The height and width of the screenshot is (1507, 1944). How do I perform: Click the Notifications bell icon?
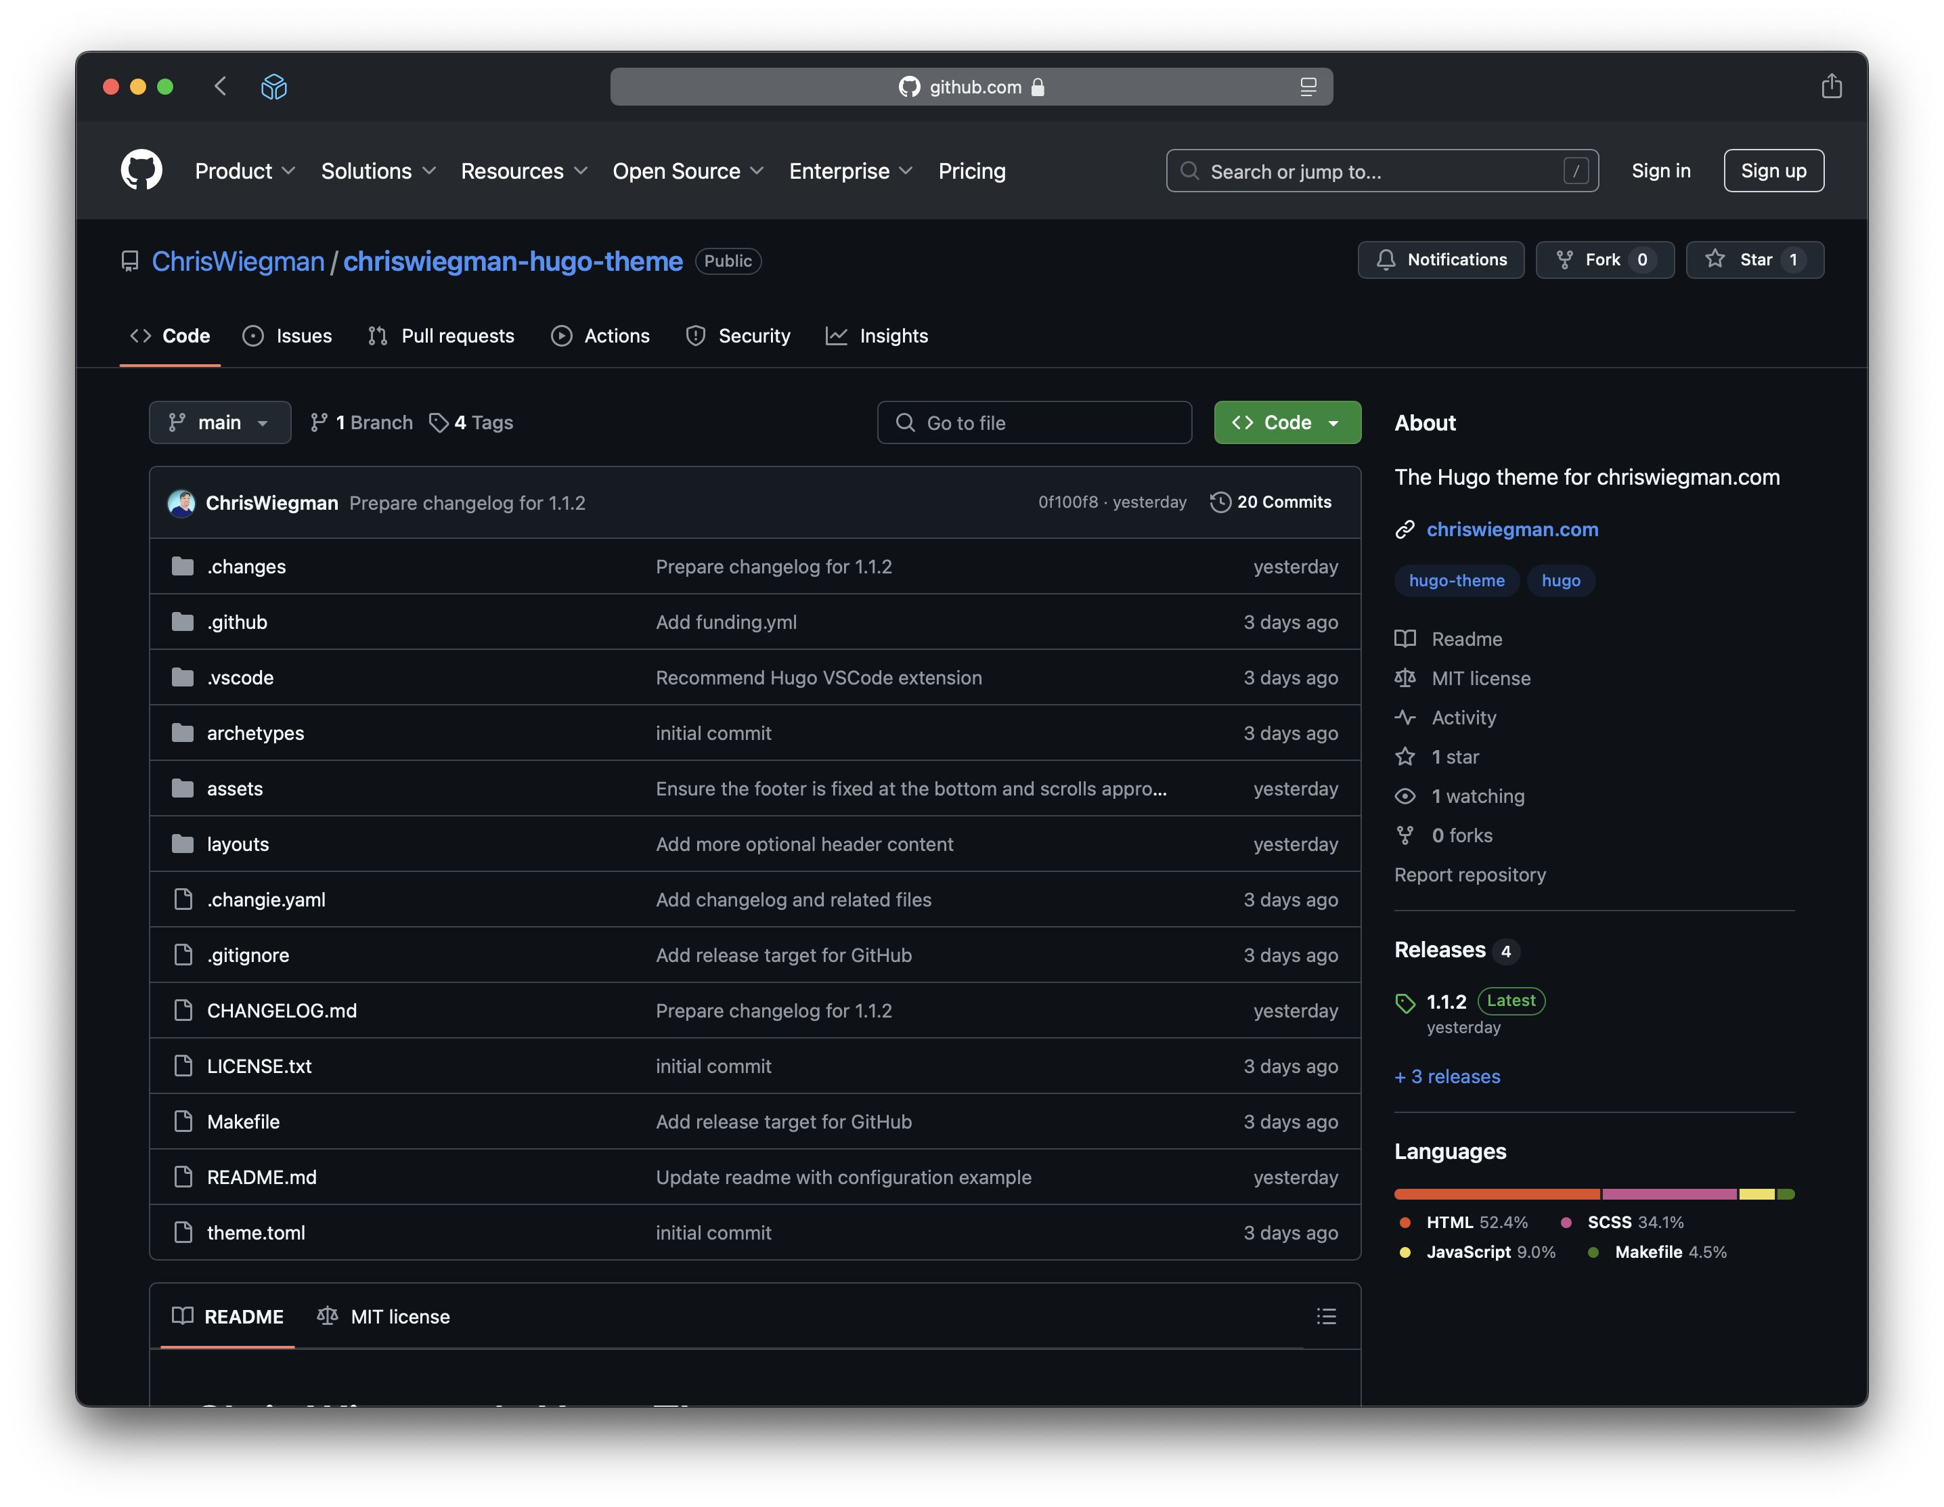click(1386, 259)
